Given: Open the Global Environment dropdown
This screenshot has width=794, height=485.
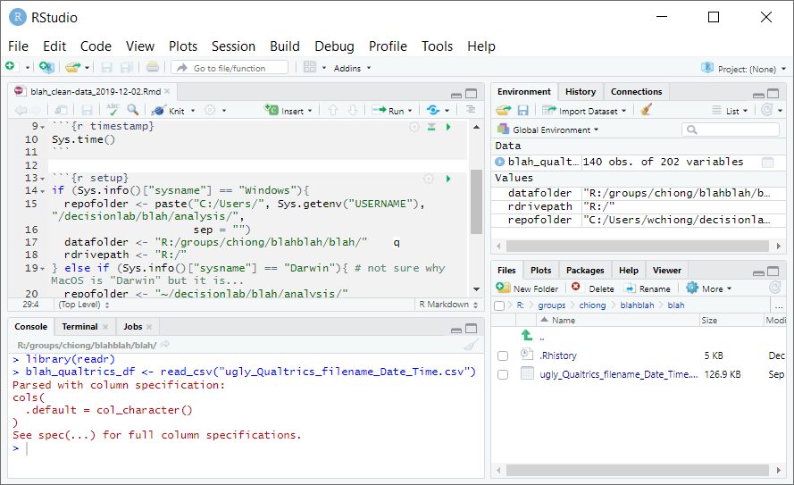Looking at the screenshot, I should [548, 130].
